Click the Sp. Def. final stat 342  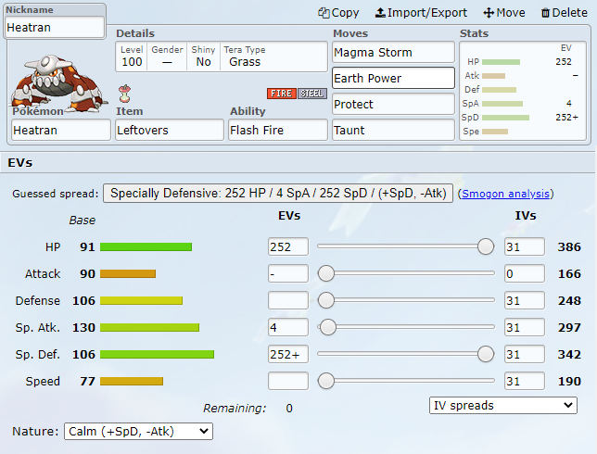569,354
